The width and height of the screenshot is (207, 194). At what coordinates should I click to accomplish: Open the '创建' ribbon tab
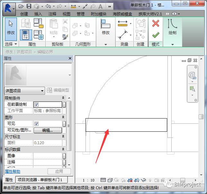coord(24,14)
